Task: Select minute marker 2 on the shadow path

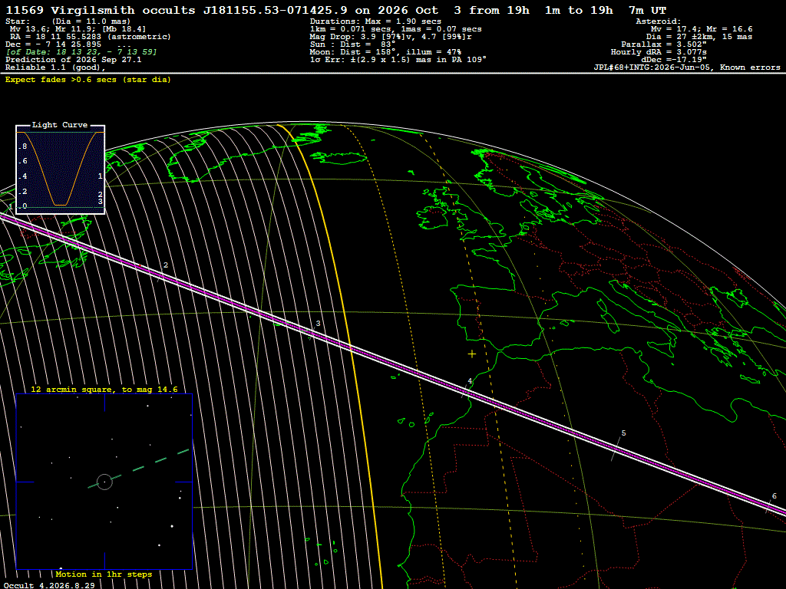Action: (166, 265)
